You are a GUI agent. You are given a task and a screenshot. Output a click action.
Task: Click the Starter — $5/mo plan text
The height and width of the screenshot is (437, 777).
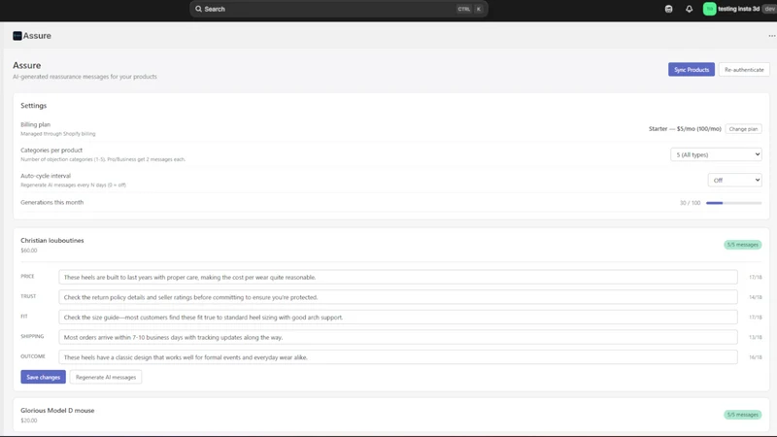click(x=685, y=129)
